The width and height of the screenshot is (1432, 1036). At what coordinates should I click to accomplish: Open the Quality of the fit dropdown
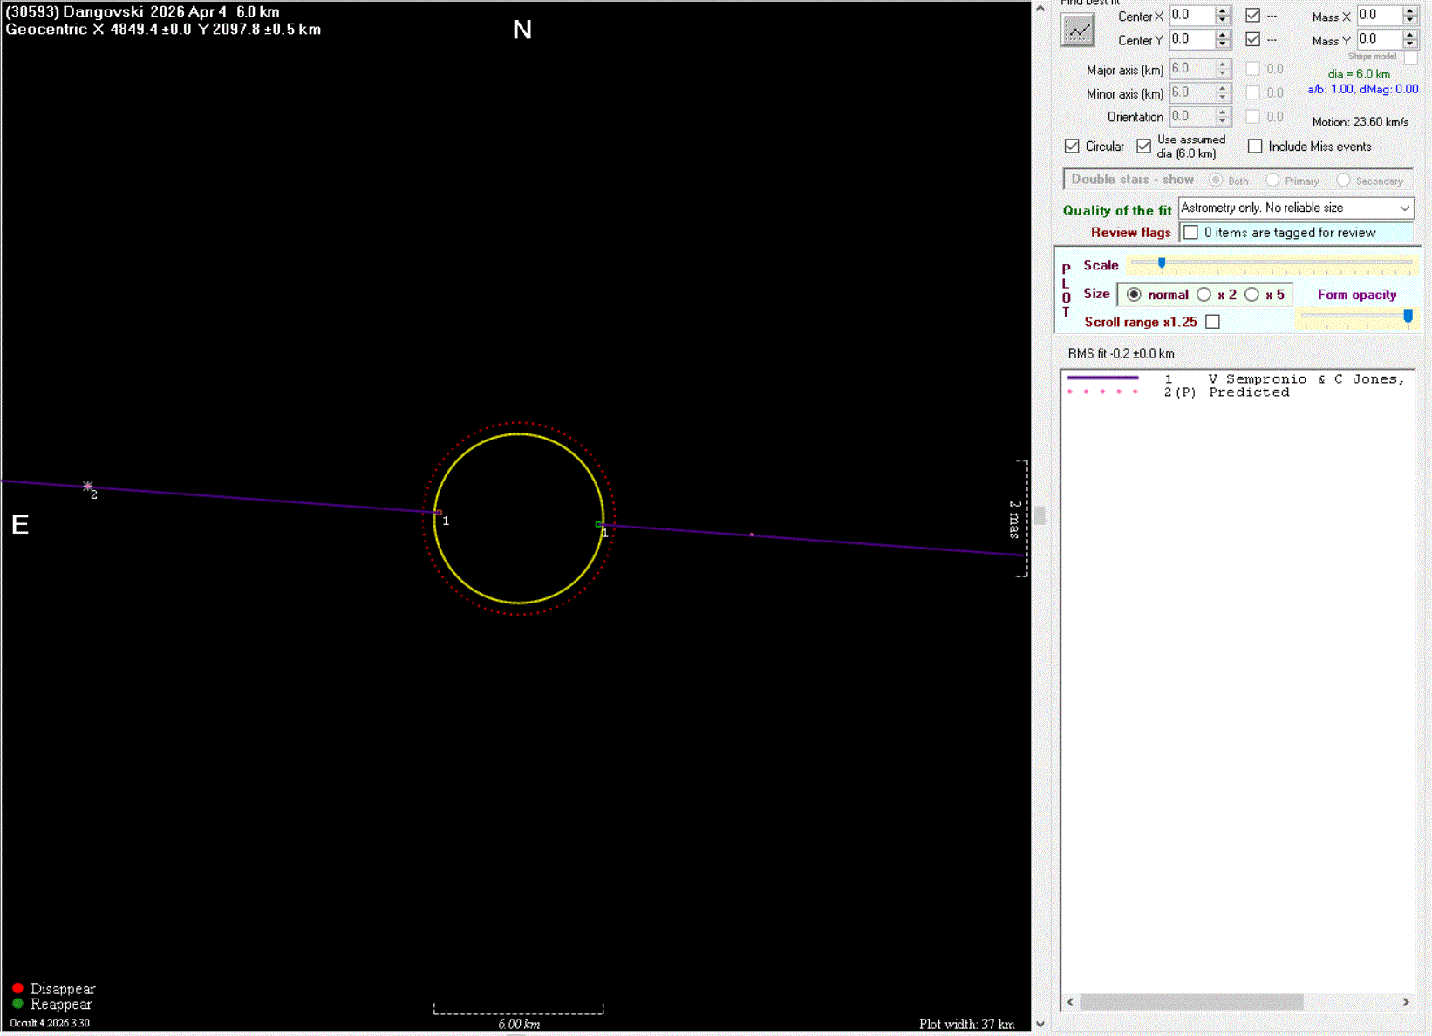click(1404, 208)
